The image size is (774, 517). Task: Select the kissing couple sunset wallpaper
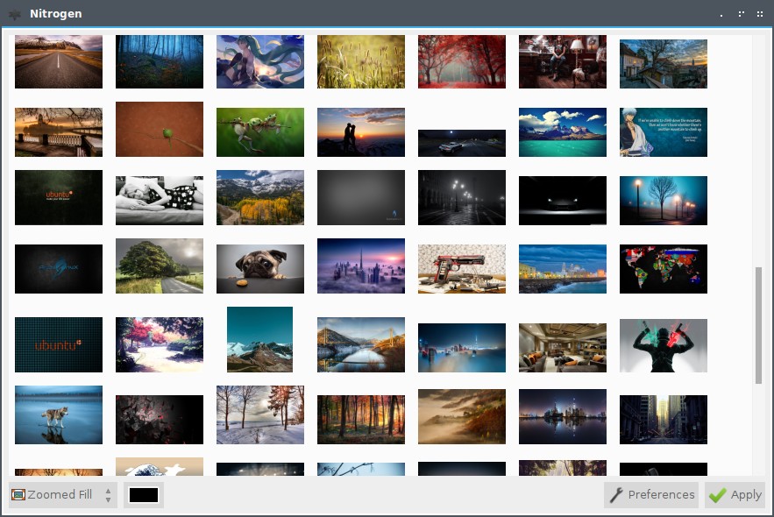click(x=361, y=132)
